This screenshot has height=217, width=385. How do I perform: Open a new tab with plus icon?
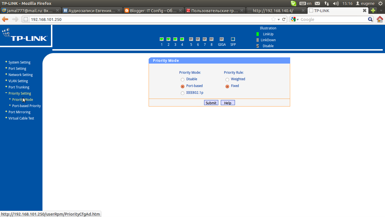coord(373,10)
